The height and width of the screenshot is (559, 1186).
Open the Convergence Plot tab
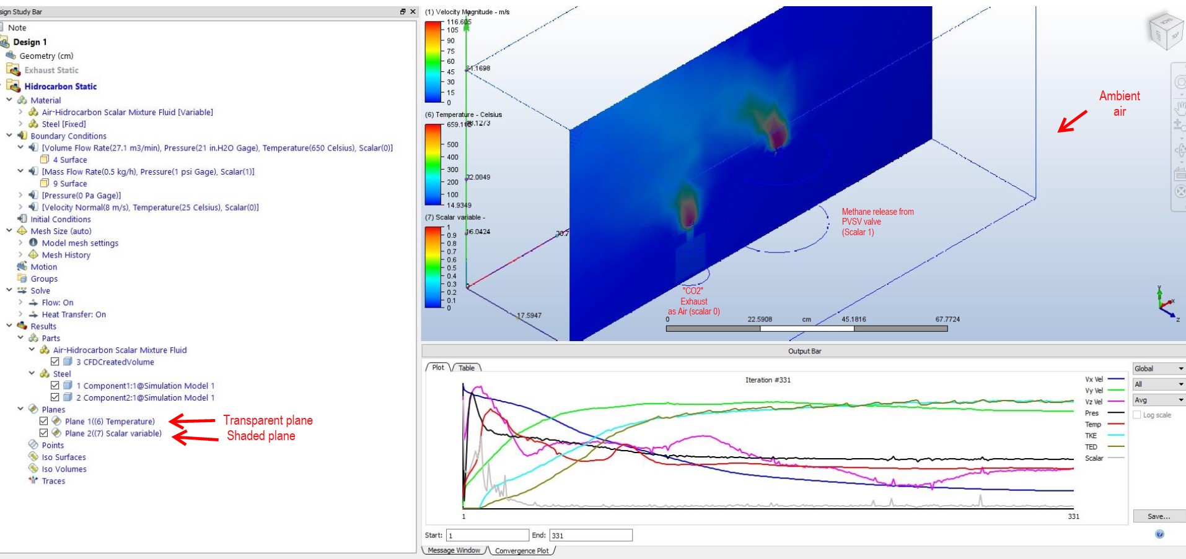(521, 550)
